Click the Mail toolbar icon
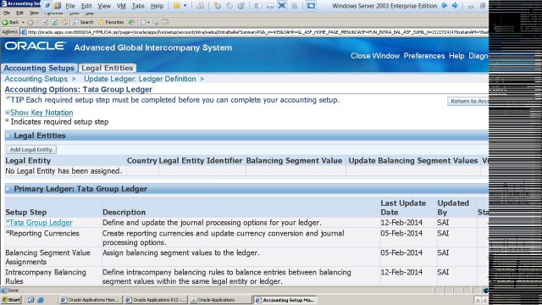This screenshot has height=305, width=542. [143, 22]
